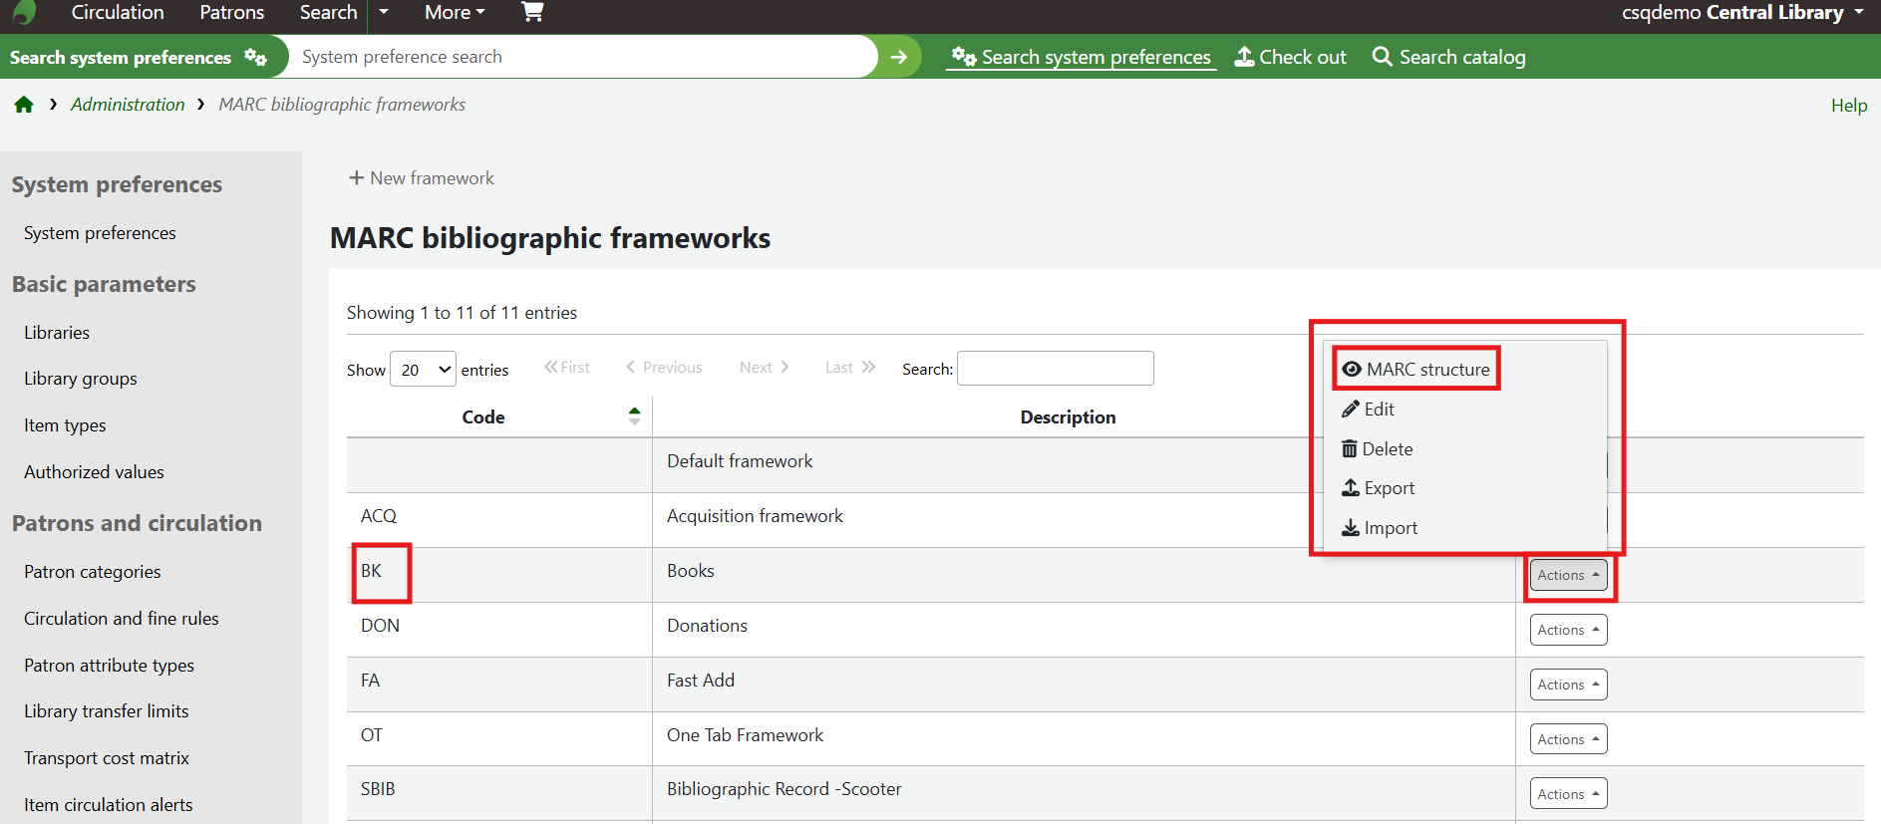Click the Koha logo icon
This screenshot has width=1881, height=824.
(24, 12)
